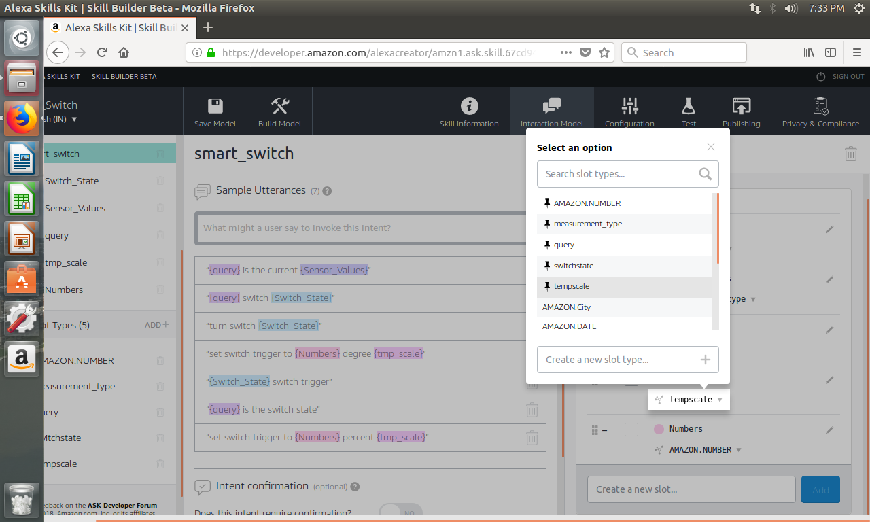Launch LibreOffice Writer from the dock

(x=22, y=159)
